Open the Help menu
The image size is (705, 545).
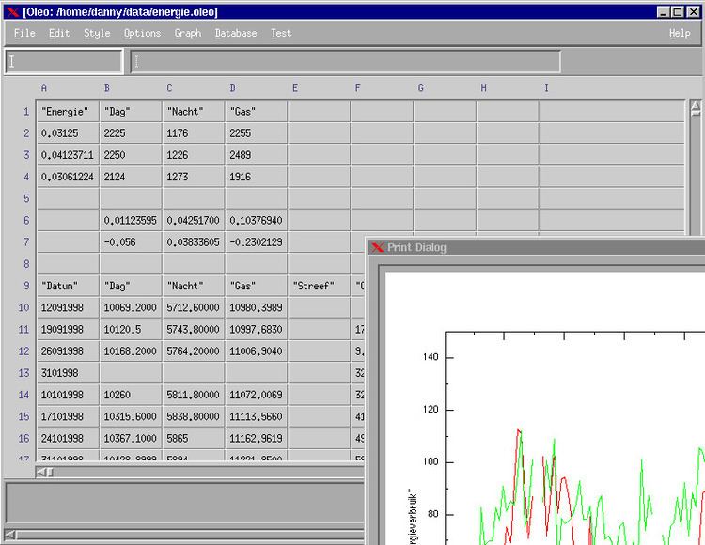pos(679,33)
